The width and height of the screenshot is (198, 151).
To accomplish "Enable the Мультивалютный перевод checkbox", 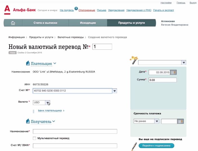I will 34,138.
